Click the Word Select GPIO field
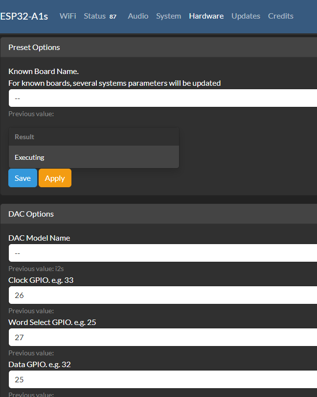This screenshot has width=317, height=397. [162, 337]
